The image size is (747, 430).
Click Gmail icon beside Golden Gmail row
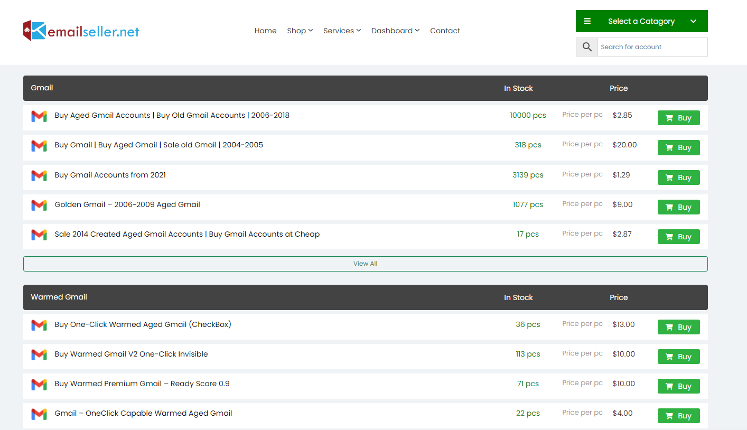pos(39,205)
